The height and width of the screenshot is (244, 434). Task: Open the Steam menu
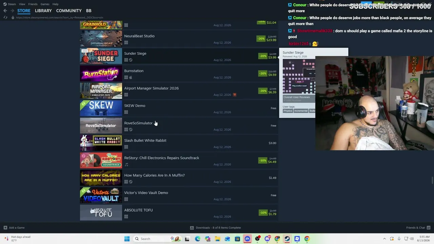click(12, 4)
